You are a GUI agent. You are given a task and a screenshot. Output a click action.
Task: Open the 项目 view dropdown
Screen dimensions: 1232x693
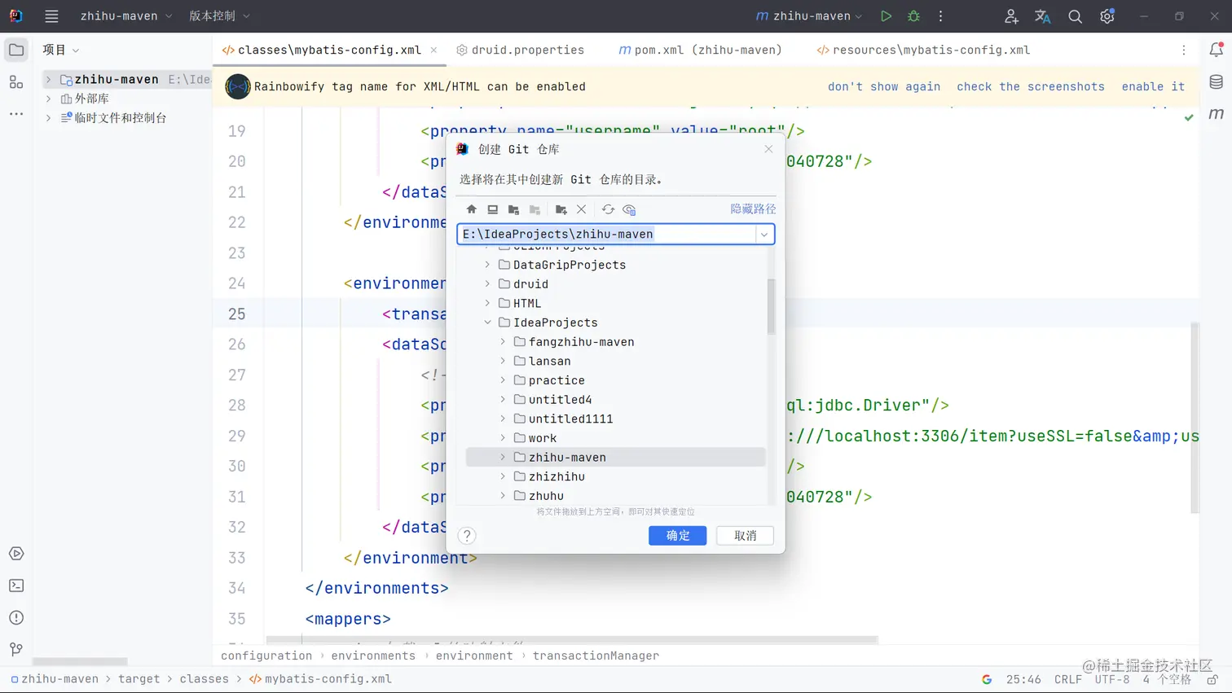coord(61,50)
